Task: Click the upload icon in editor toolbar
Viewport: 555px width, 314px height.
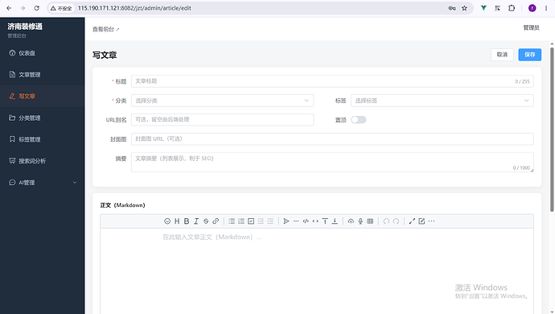Action: [x=351, y=221]
